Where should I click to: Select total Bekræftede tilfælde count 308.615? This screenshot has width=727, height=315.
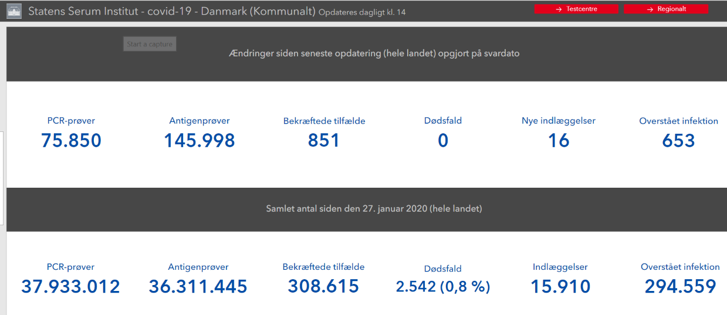pyautogui.click(x=323, y=286)
